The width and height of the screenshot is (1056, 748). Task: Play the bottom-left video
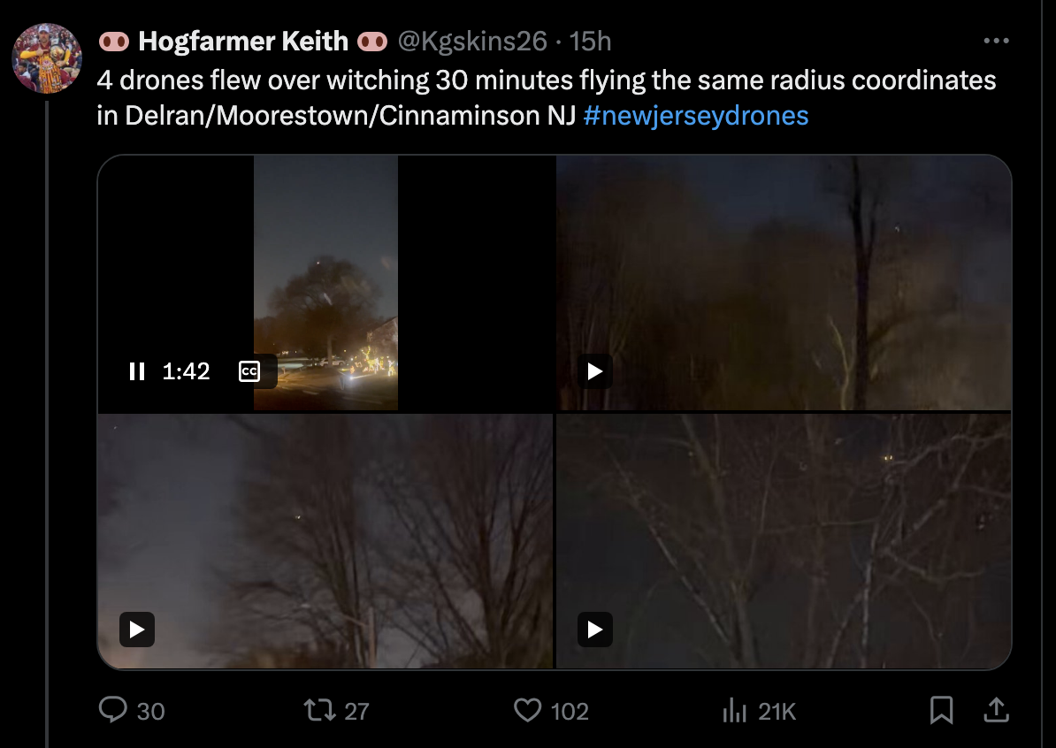coord(137,630)
